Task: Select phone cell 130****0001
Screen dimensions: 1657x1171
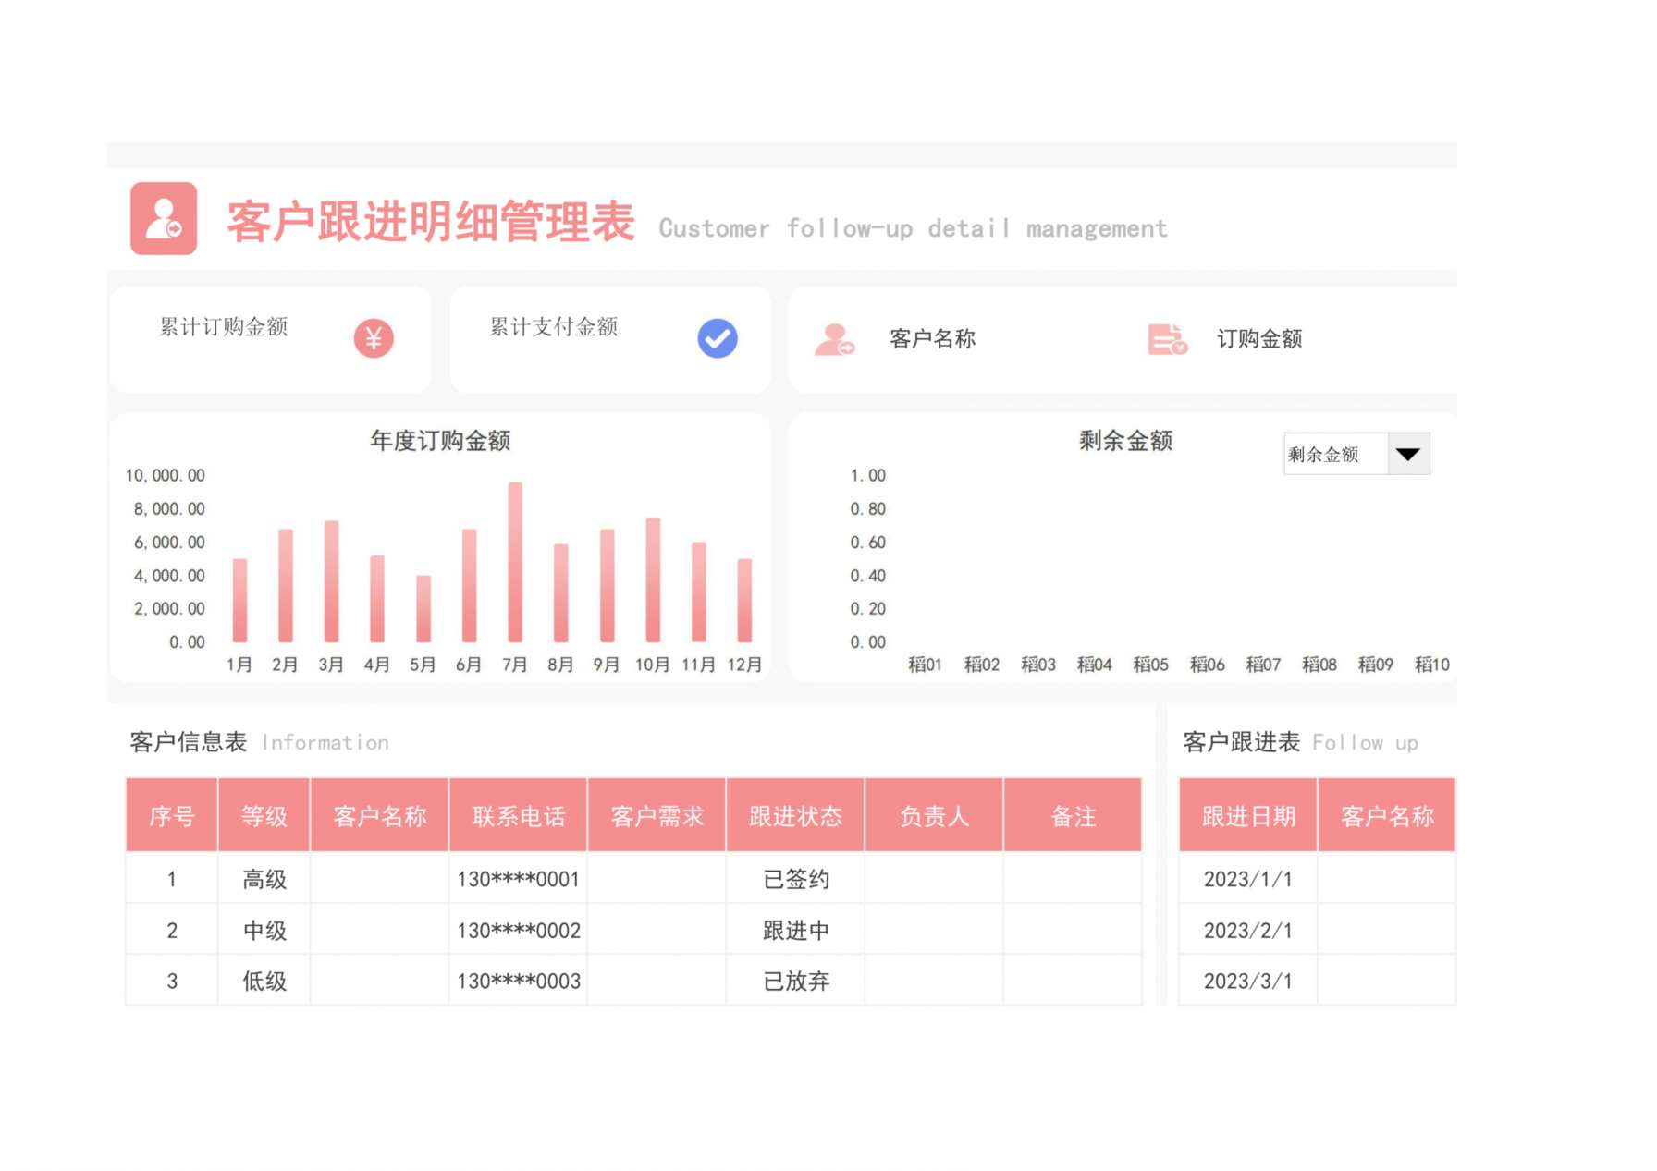Action: pos(519,878)
